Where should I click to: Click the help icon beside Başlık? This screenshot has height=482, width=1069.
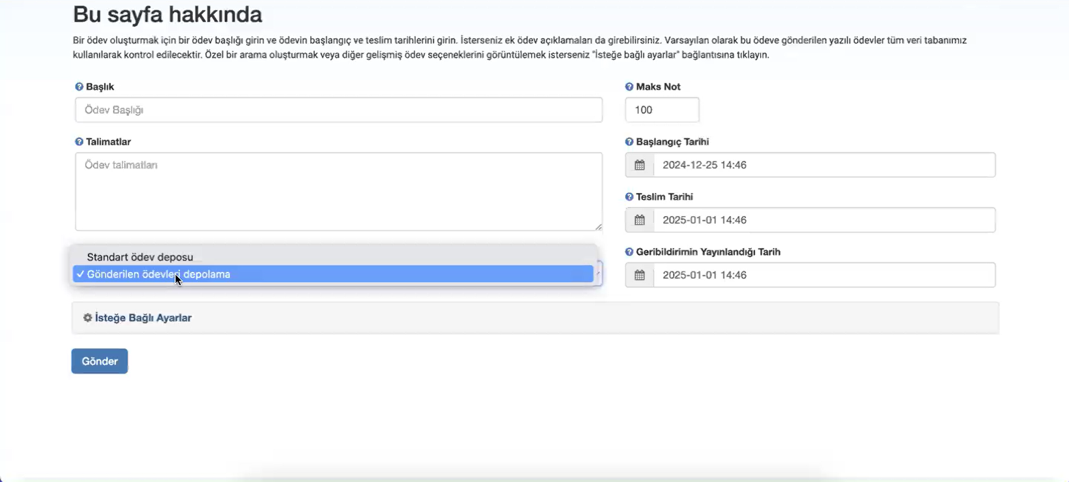(79, 87)
